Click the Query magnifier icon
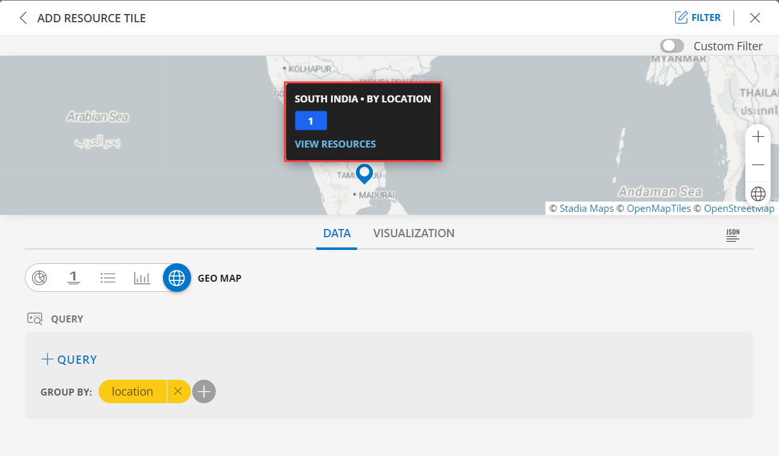The width and height of the screenshot is (779, 456). coord(35,319)
